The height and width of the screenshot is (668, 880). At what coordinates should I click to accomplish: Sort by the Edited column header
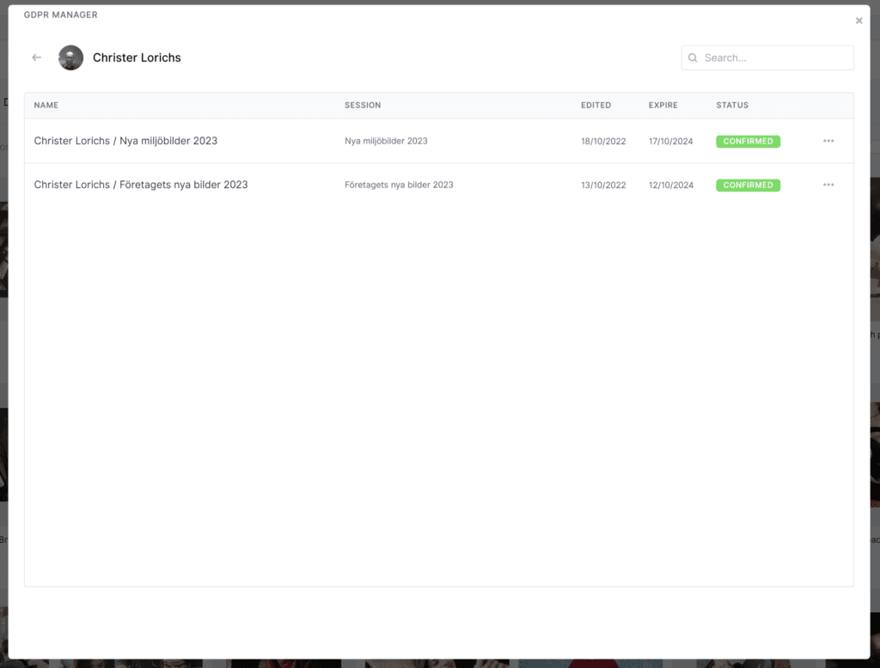click(x=596, y=105)
